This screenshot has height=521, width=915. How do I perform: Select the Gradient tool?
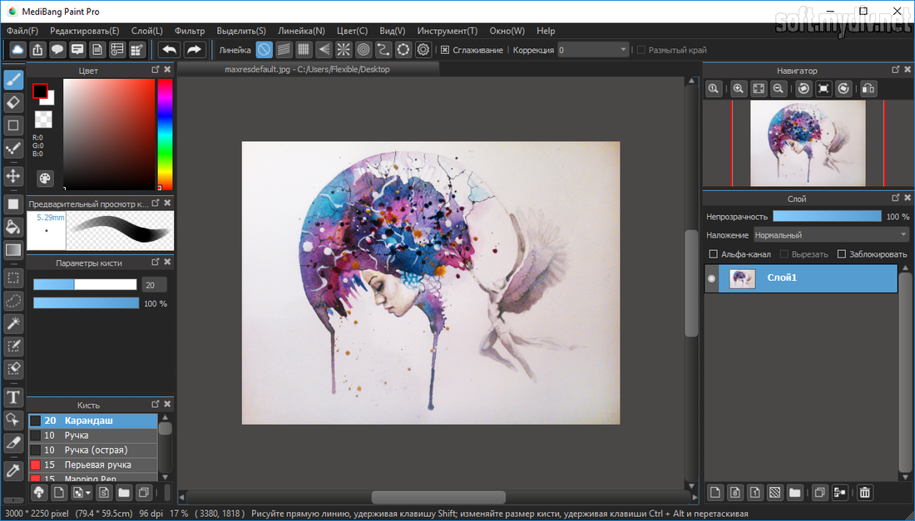(x=13, y=250)
